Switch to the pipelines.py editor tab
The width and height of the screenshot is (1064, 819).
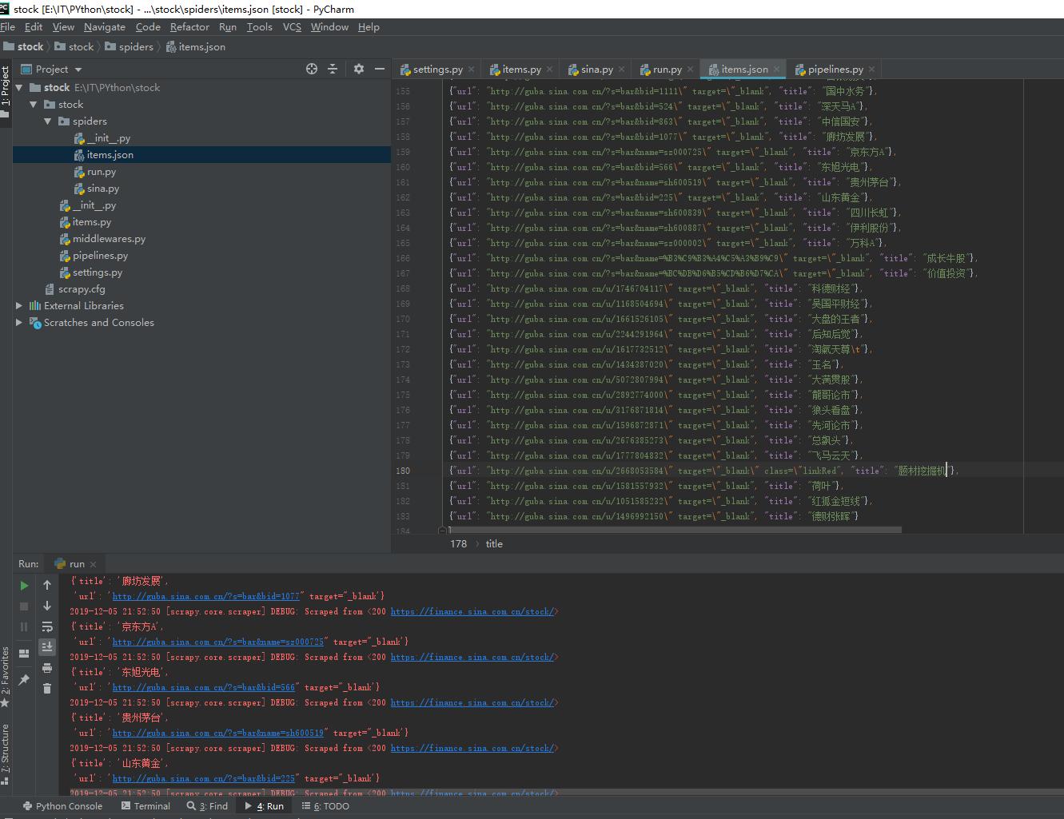coord(835,70)
